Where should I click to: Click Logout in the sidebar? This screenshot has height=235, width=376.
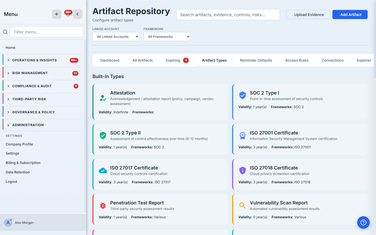point(11,181)
